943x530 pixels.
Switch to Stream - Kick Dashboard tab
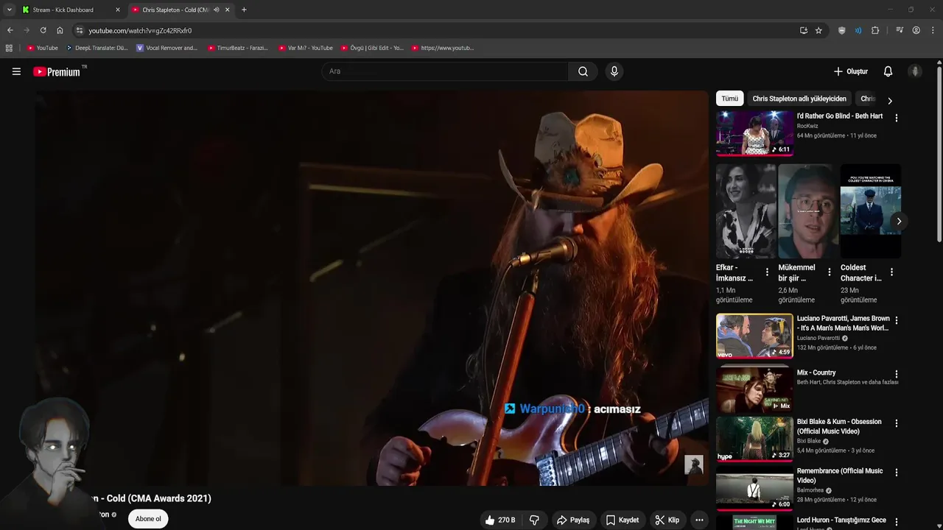coord(71,10)
